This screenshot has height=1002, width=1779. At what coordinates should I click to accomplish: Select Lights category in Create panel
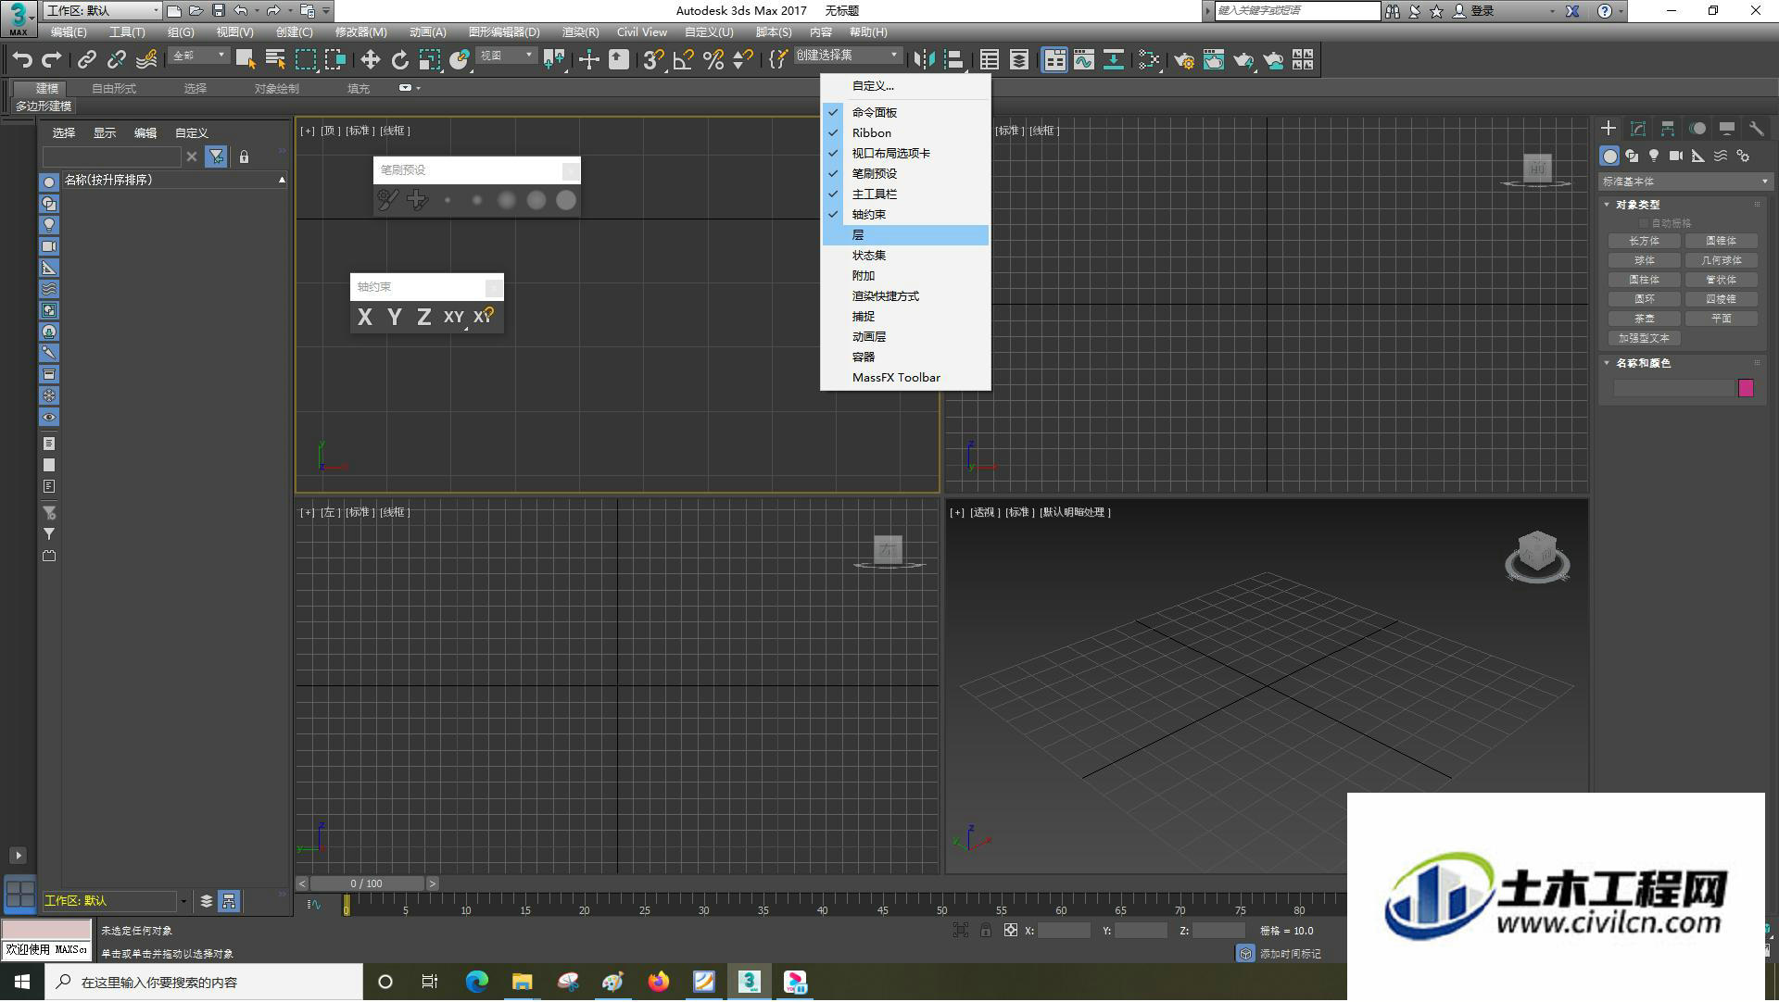click(x=1654, y=156)
